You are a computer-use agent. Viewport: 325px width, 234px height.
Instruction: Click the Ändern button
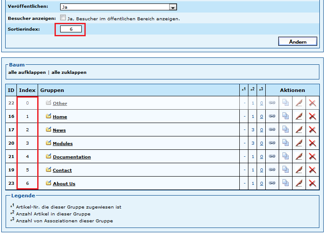coord(297,41)
